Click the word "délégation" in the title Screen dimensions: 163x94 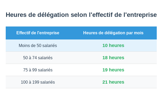point(53,15)
